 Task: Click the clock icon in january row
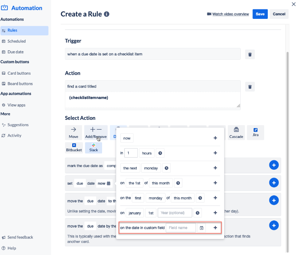(x=197, y=213)
